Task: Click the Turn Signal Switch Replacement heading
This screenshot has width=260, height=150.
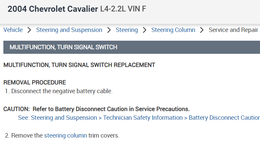Action: click(x=79, y=65)
